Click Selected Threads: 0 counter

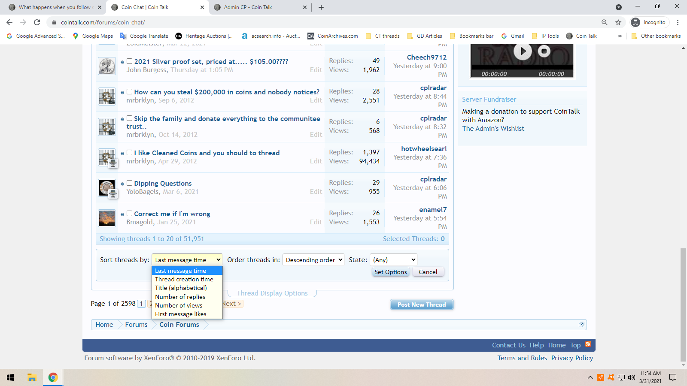[414, 239]
